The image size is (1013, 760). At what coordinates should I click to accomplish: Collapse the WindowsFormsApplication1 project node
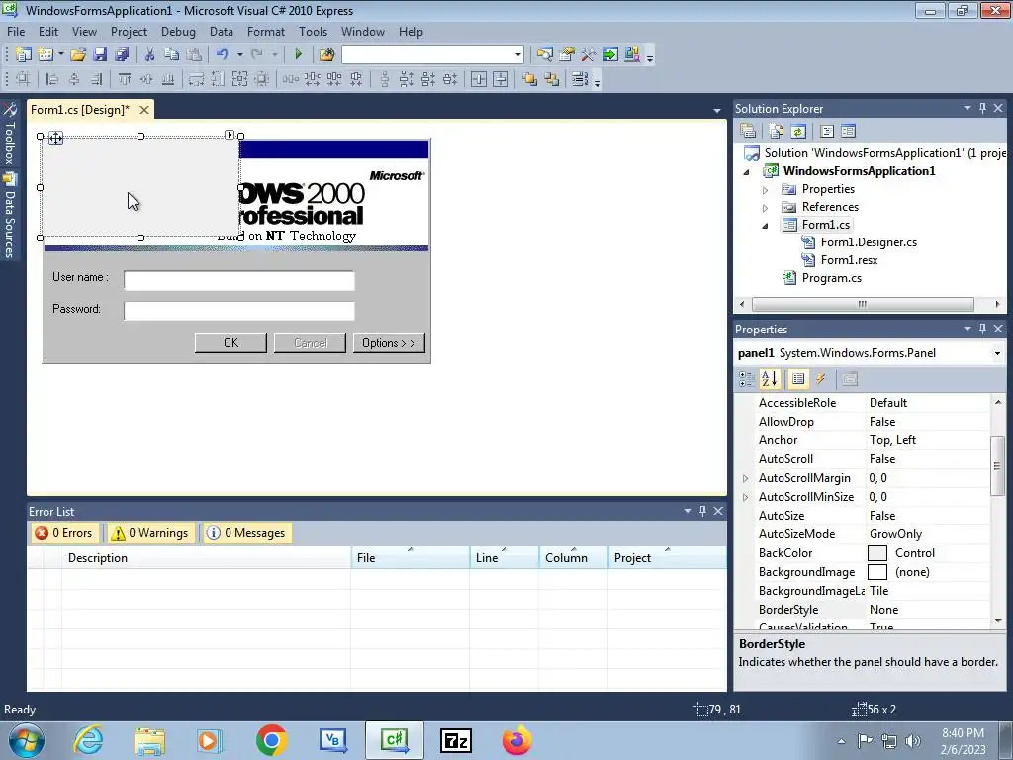[746, 172]
